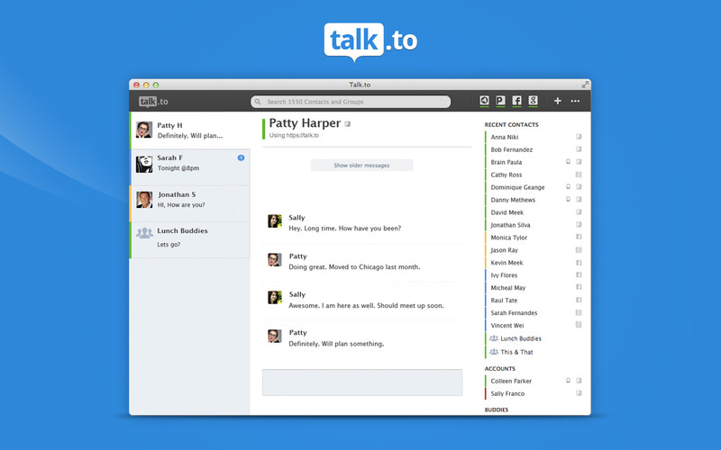Click the service icon at right of Cathy Ross
Screen dimensions: 721x450
coord(579,175)
